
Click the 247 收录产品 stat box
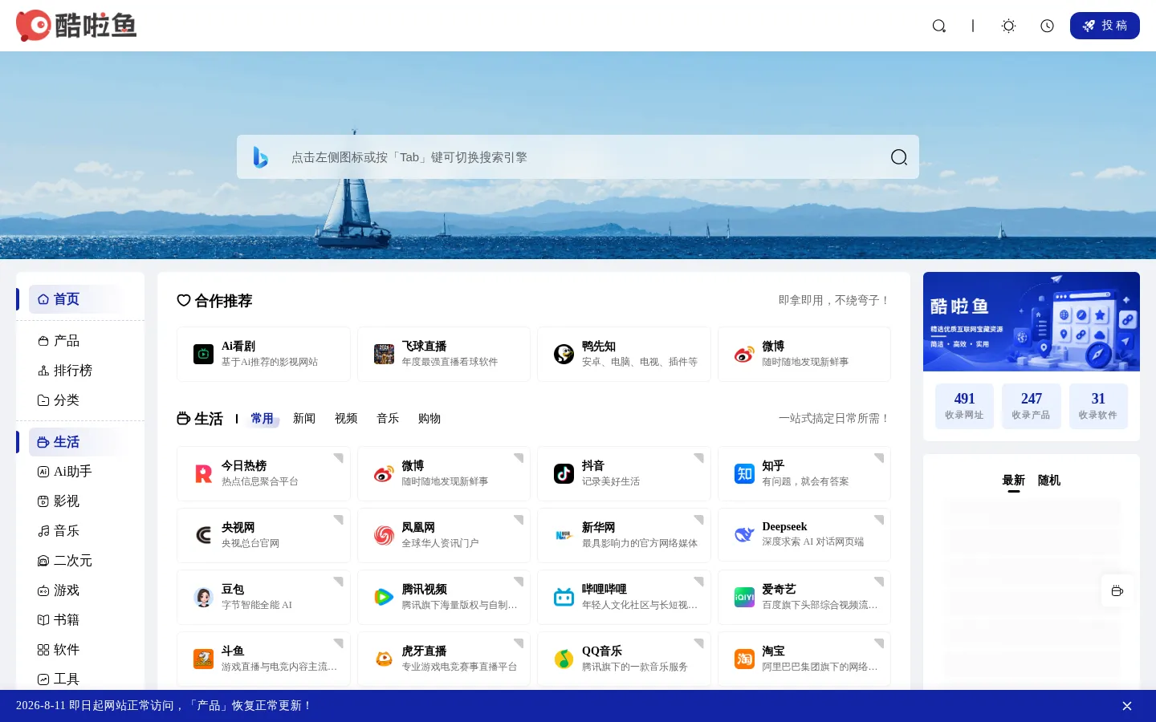point(1031,406)
